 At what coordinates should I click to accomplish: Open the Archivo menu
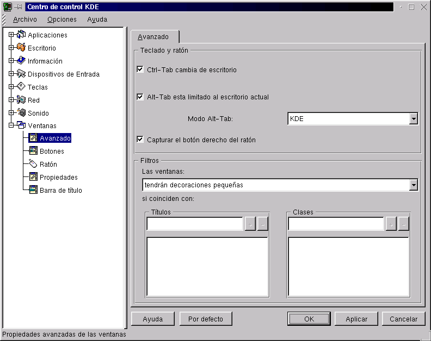(25, 20)
